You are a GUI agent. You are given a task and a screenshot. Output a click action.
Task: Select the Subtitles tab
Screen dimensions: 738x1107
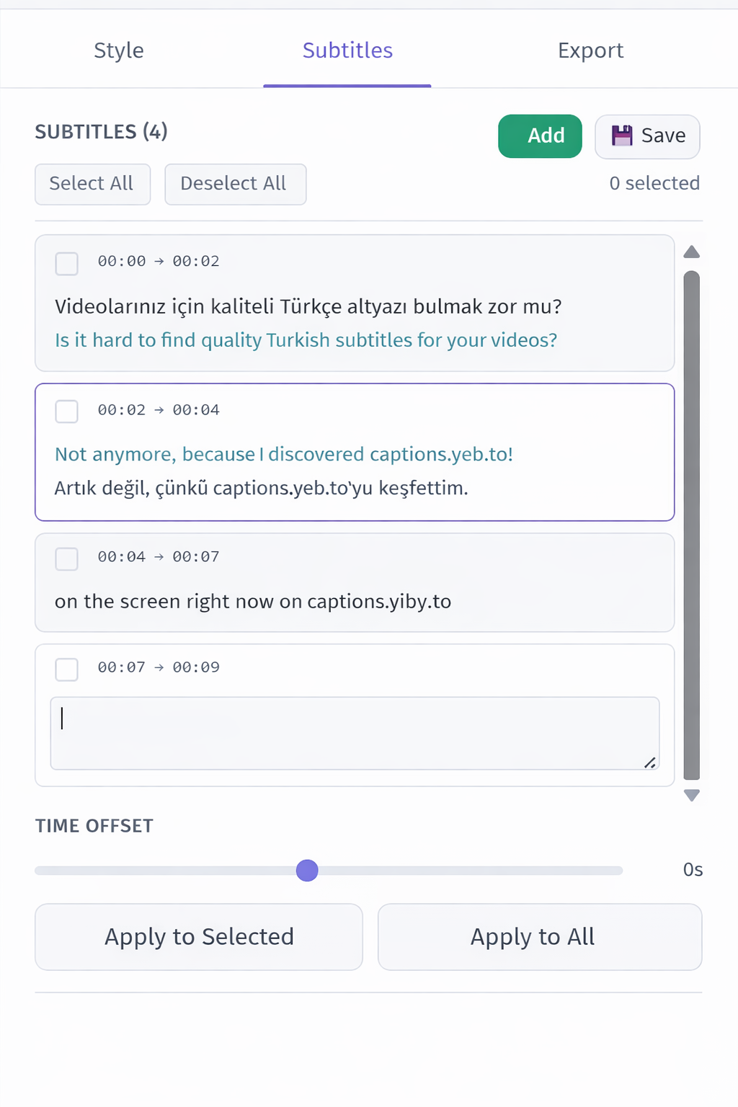347,50
